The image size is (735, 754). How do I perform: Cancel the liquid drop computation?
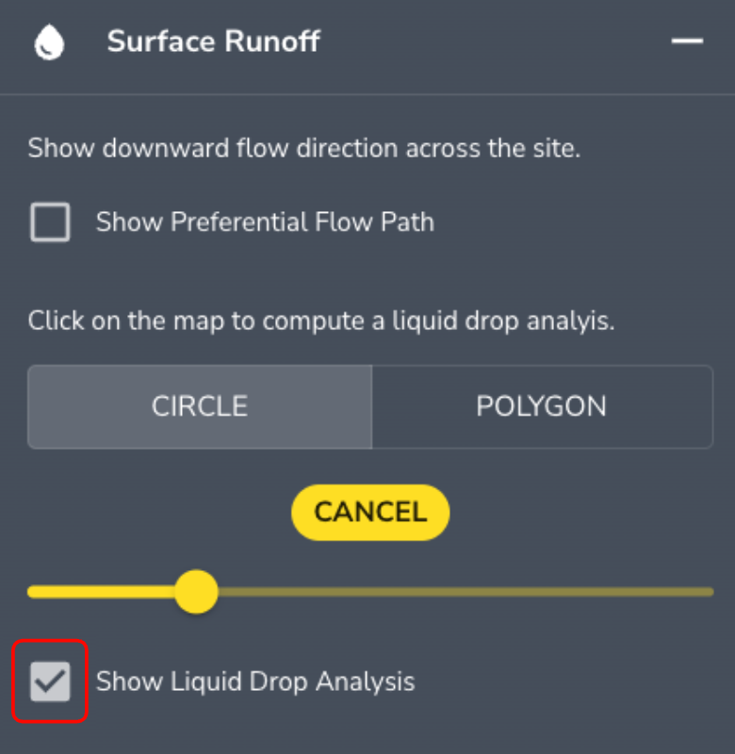tap(369, 512)
